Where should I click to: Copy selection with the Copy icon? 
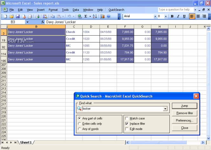pyautogui.click(x=52, y=17)
